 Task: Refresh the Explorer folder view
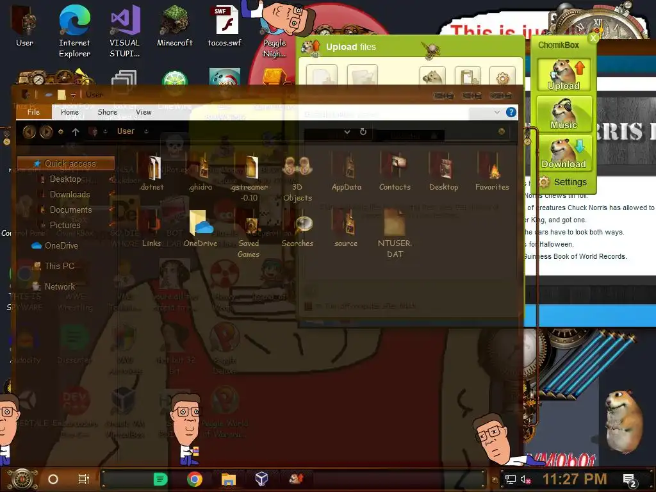pyautogui.click(x=363, y=132)
